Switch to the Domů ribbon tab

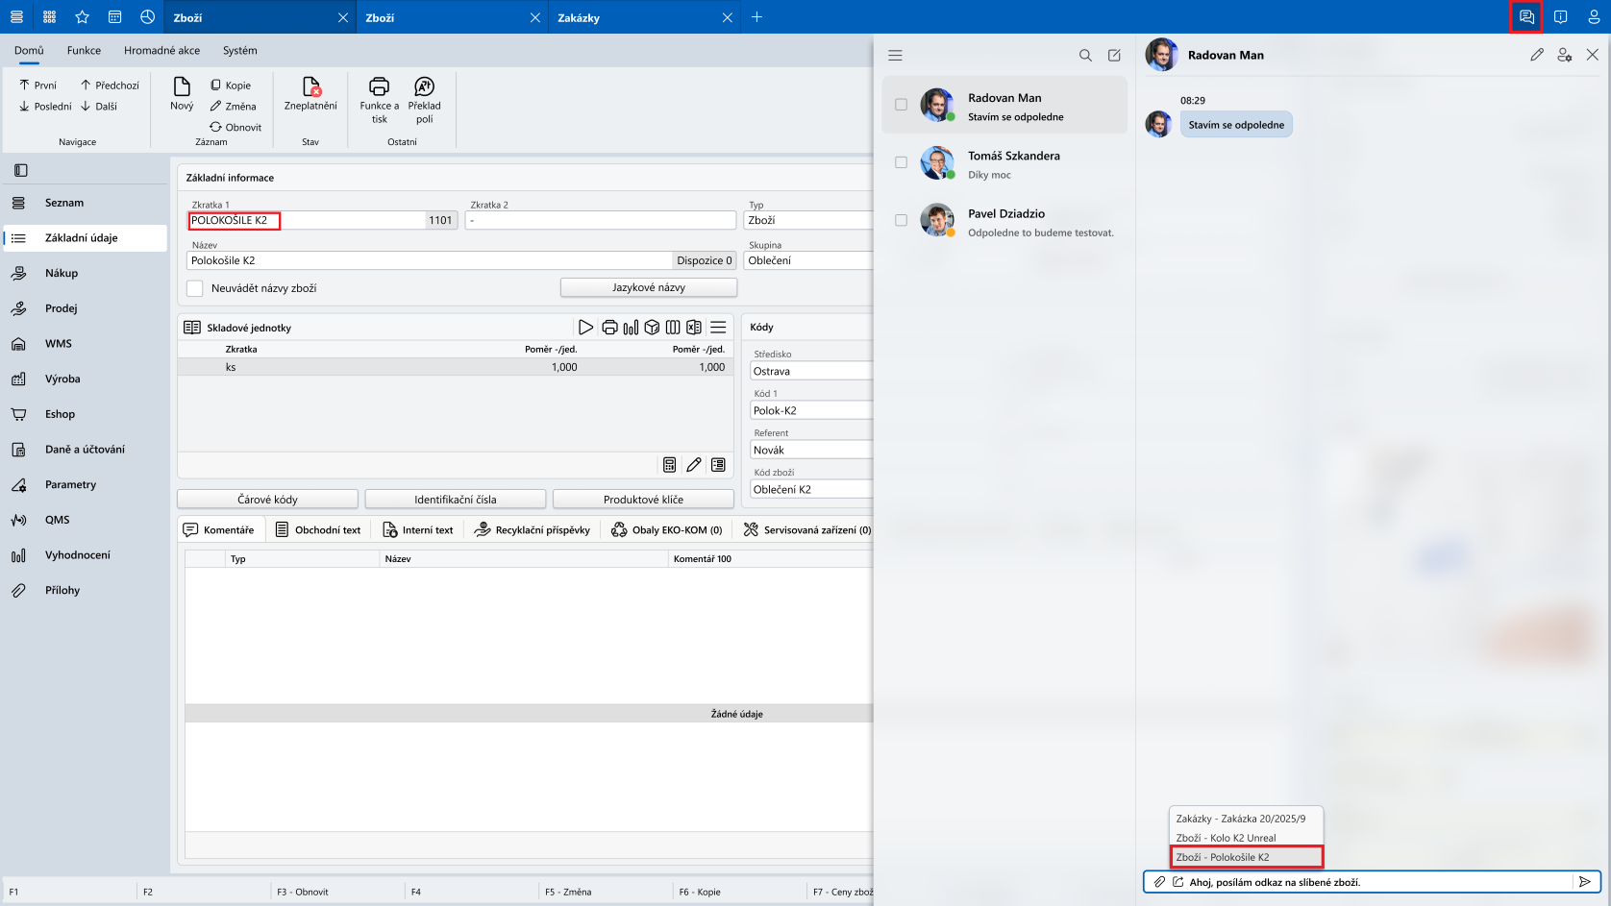[29, 51]
